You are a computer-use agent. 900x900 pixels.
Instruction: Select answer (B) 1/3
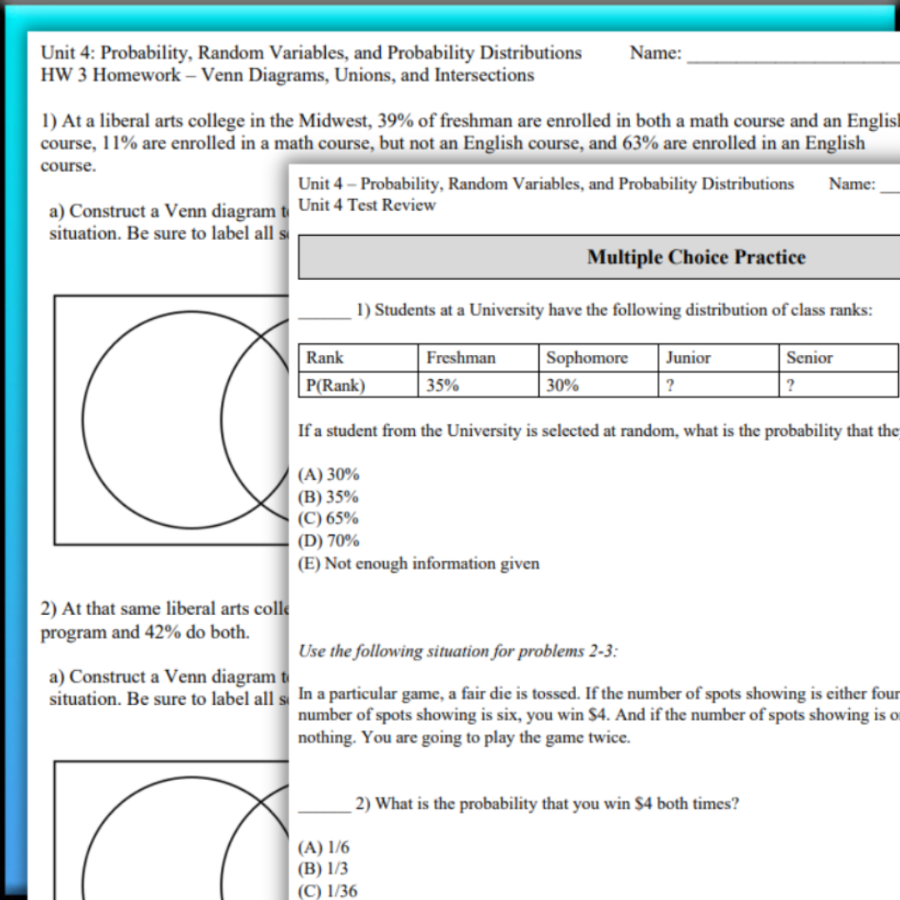323,869
